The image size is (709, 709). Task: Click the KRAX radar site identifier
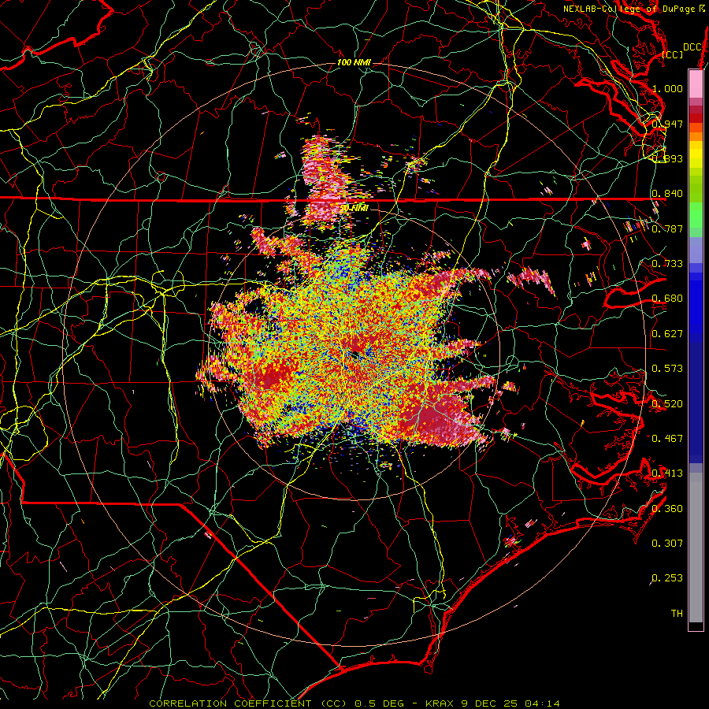(x=440, y=703)
